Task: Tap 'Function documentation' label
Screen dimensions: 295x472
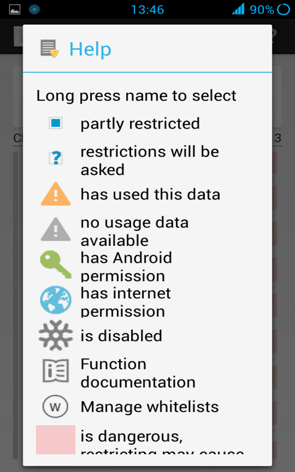Action: (x=138, y=373)
